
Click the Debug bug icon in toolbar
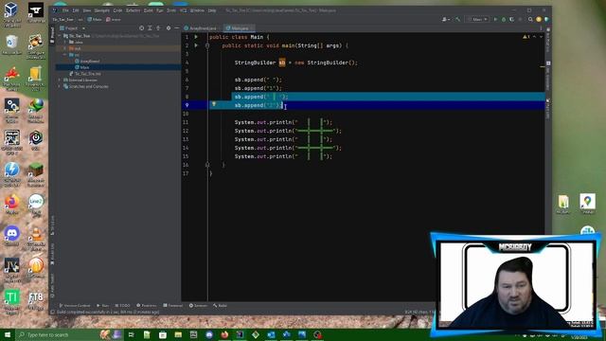pyautogui.click(x=504, y=19)
